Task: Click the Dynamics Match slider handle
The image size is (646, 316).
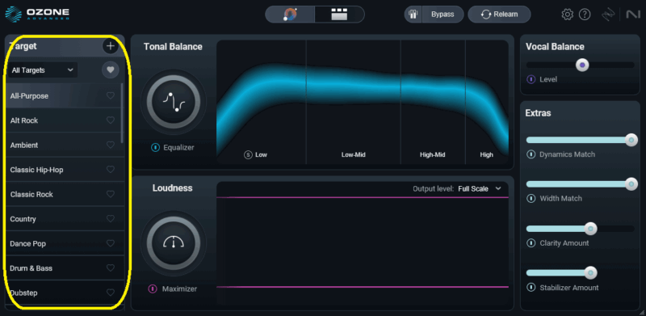Action: [631, 141]
